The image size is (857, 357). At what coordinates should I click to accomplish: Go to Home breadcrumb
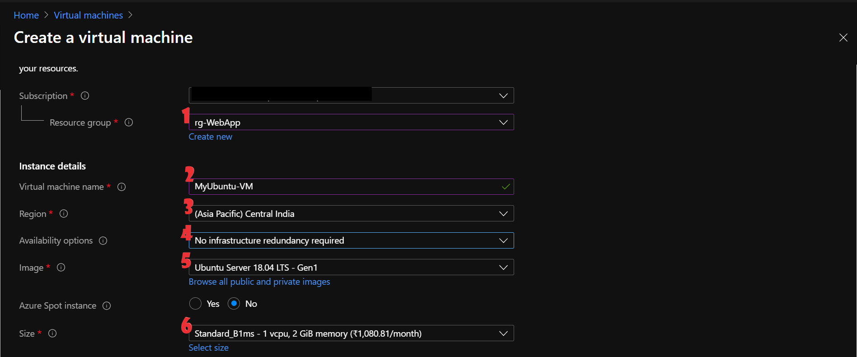[26, 15]
